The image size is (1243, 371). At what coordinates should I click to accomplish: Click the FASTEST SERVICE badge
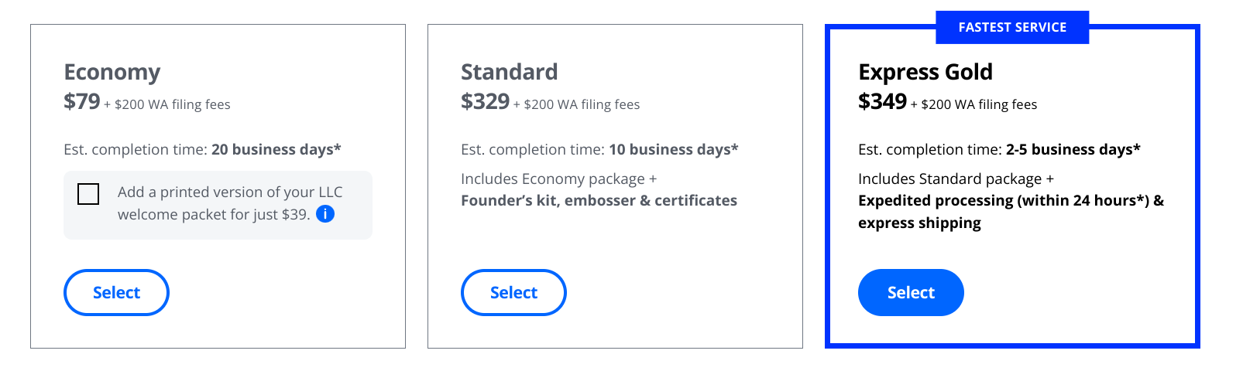pos(1012,27)
